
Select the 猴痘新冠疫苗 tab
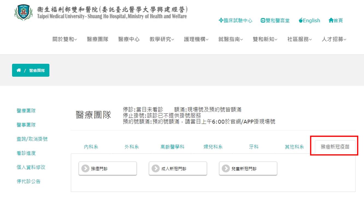pos(335,147)
